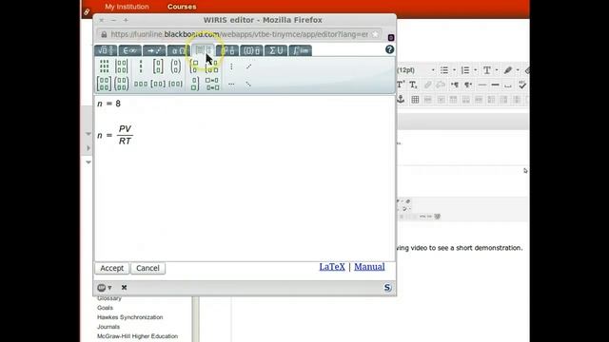The image size is (609, 342).
Task: Insert a plain table grid of cells
Action: click(104, 66)
